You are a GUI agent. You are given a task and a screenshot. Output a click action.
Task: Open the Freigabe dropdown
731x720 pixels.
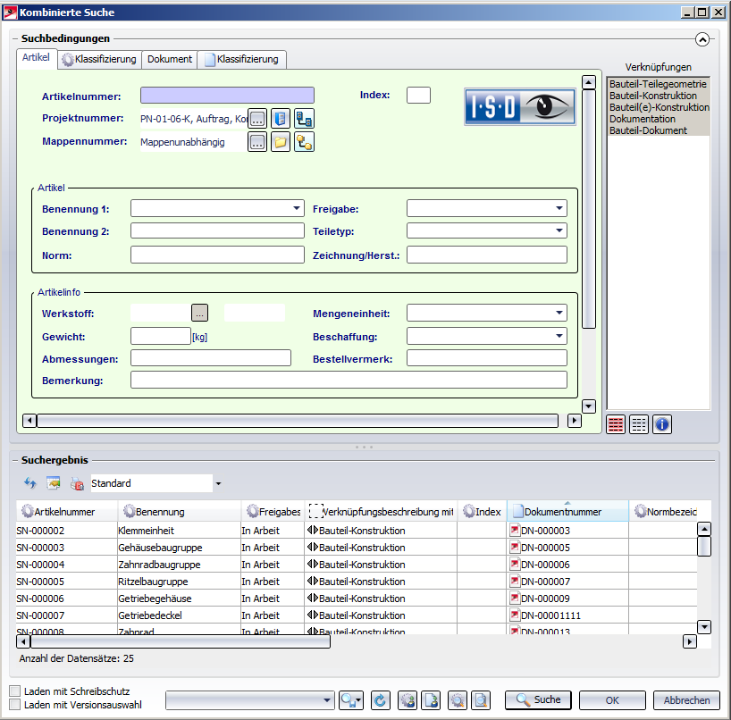coord(559,208)
